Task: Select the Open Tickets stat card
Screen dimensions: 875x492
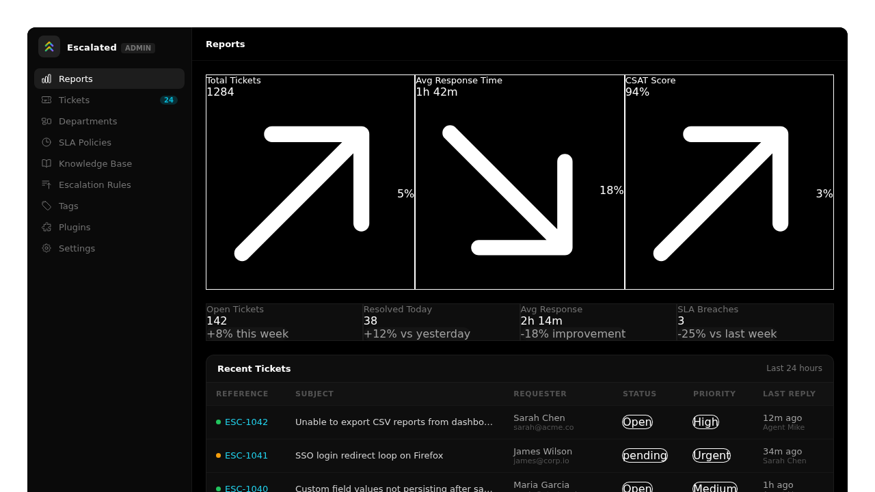Action: (x=284, y=322)
